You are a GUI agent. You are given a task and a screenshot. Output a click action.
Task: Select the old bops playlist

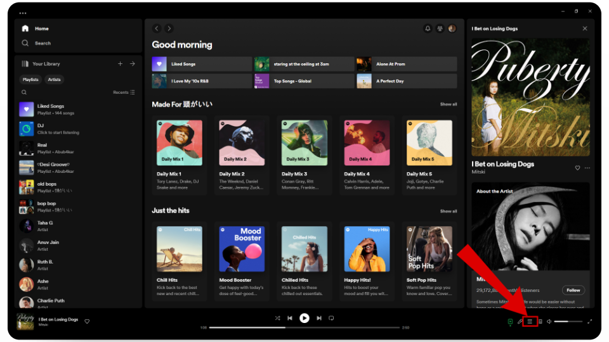tap(77, 187)
